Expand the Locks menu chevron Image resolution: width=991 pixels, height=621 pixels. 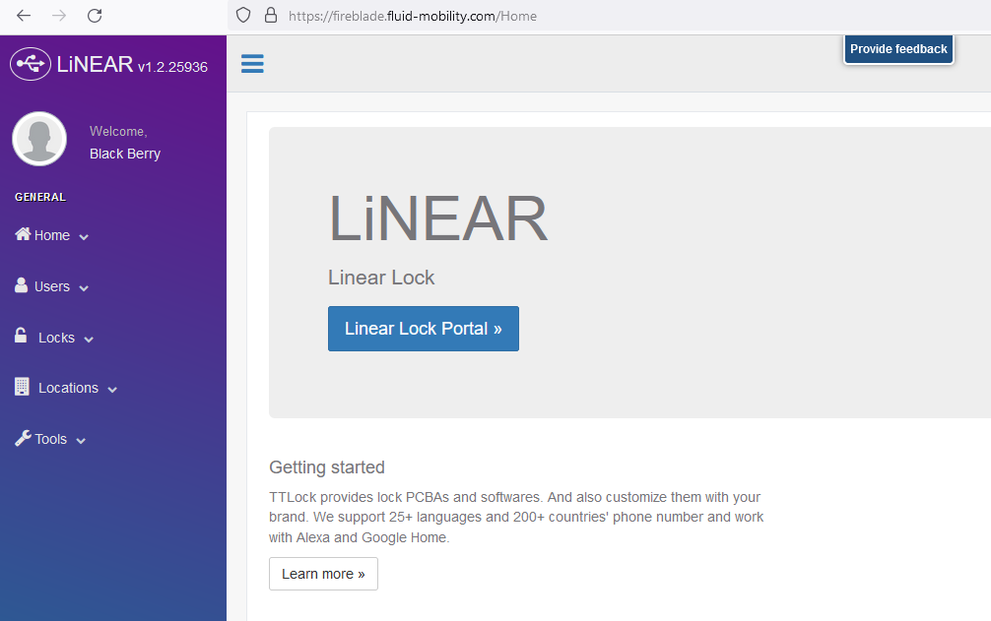pyautogui.click(x=89, y=340)
